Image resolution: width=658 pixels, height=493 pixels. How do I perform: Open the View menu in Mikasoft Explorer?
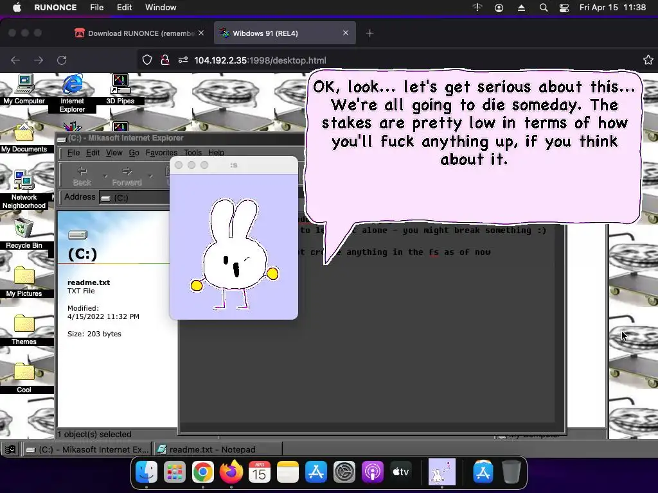point(114,153)
